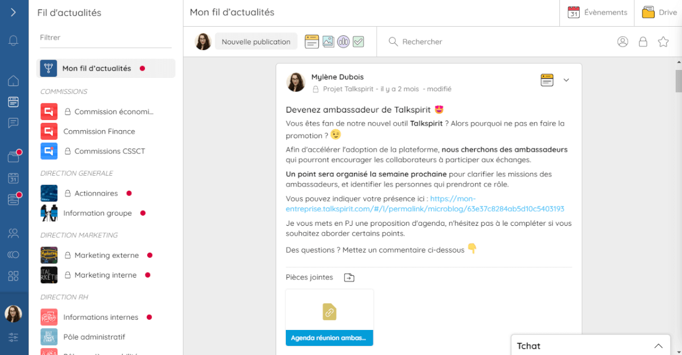
Task: Open the calendar icon in the sidebar
Action: [13, 178]
